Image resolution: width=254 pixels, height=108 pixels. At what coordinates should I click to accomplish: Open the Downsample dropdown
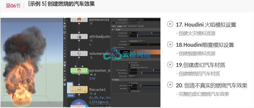[133, 76]
